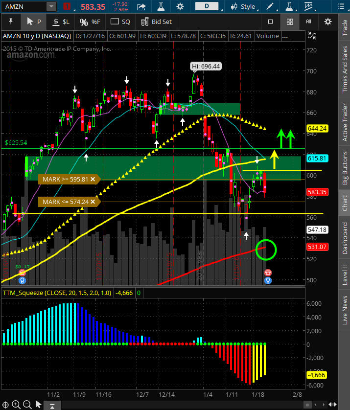
Task: Click the collapse lower panel icon
Action: click(52, 406)
